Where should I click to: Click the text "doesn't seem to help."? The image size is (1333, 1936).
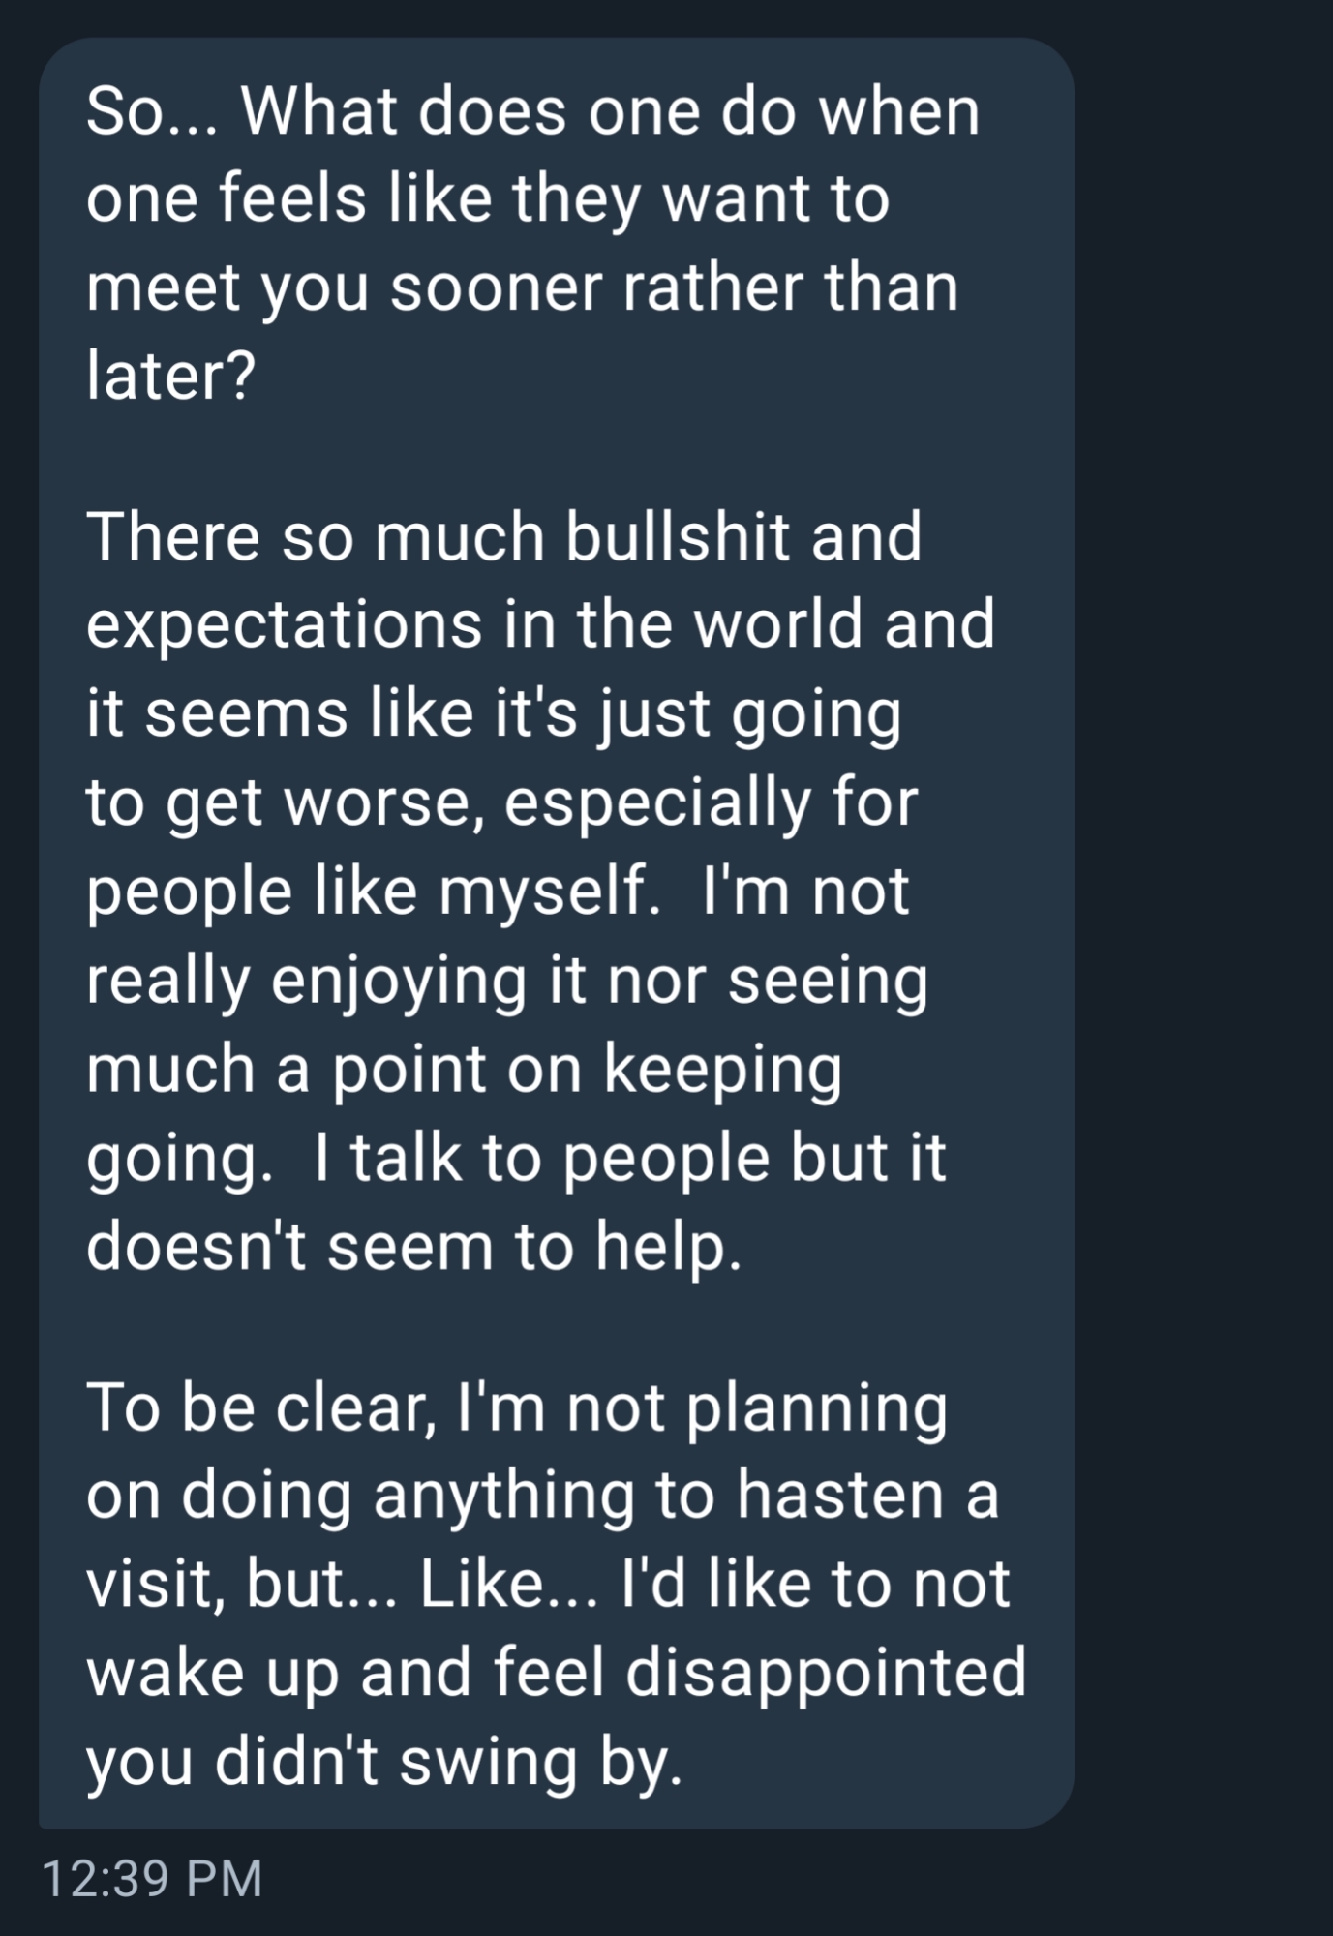(414, 1246)
